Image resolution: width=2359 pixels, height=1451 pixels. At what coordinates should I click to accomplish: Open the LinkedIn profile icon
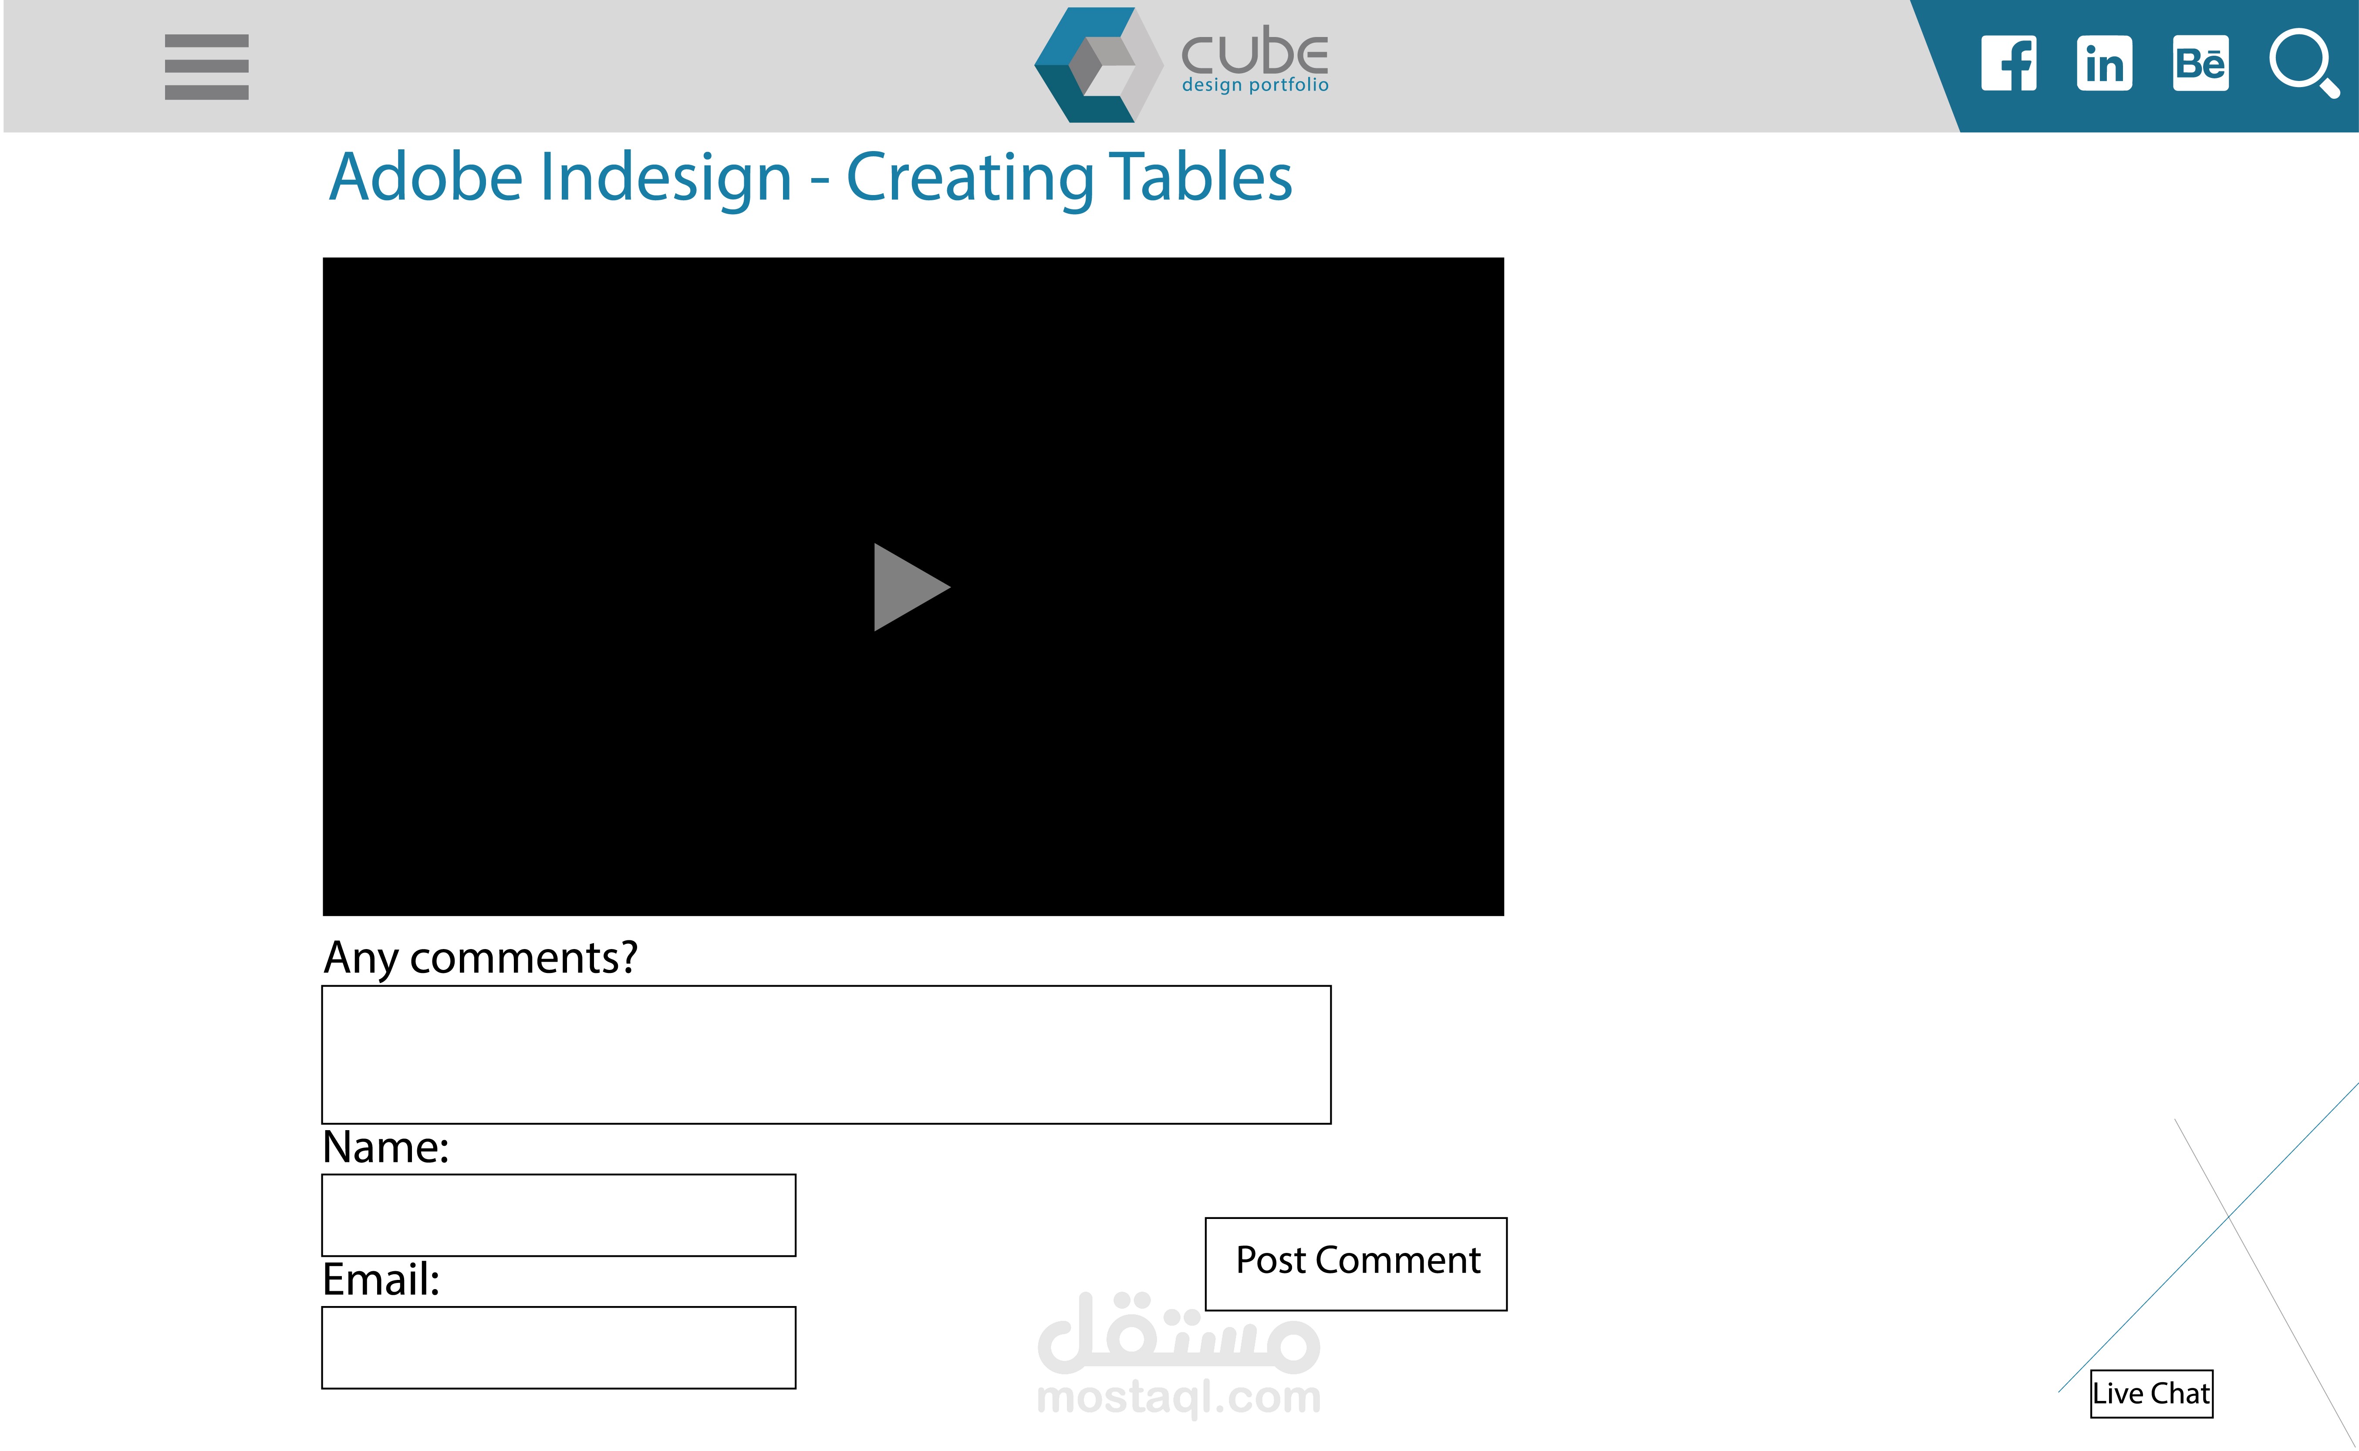click(2104, 63)
